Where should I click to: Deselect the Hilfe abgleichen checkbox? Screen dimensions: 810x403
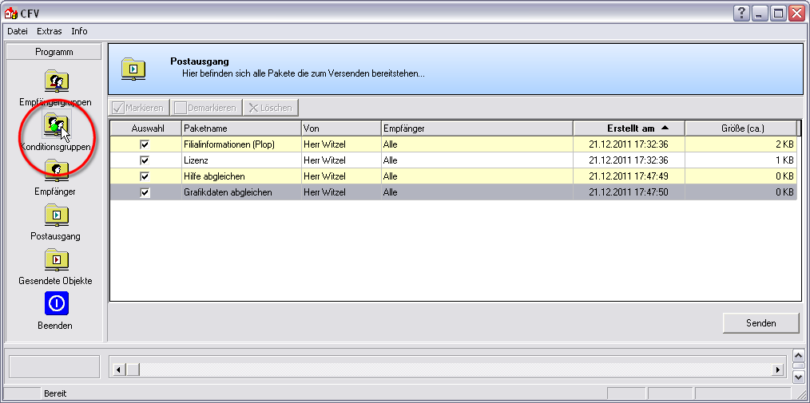pyautogui.click(x=145, y=176)
